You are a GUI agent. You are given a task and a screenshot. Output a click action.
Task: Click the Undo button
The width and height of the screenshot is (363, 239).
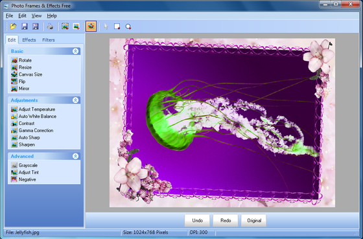pyautogui.click(x=197, y=220)
